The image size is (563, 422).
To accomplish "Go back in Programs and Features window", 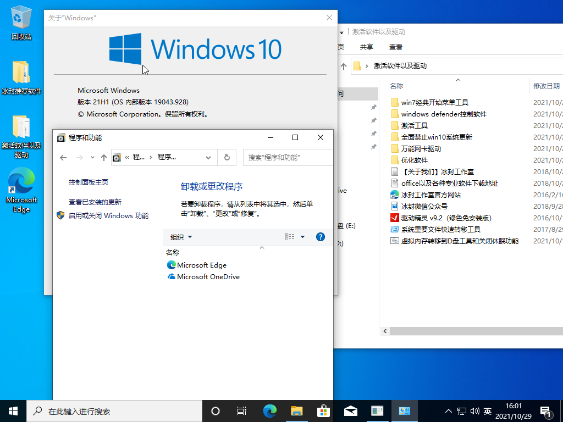I will tap(64, 158).
